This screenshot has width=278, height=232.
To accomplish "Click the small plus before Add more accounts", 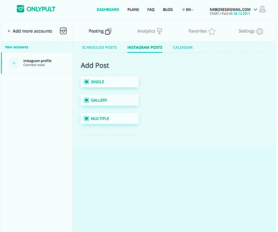I will pos(9,31).
